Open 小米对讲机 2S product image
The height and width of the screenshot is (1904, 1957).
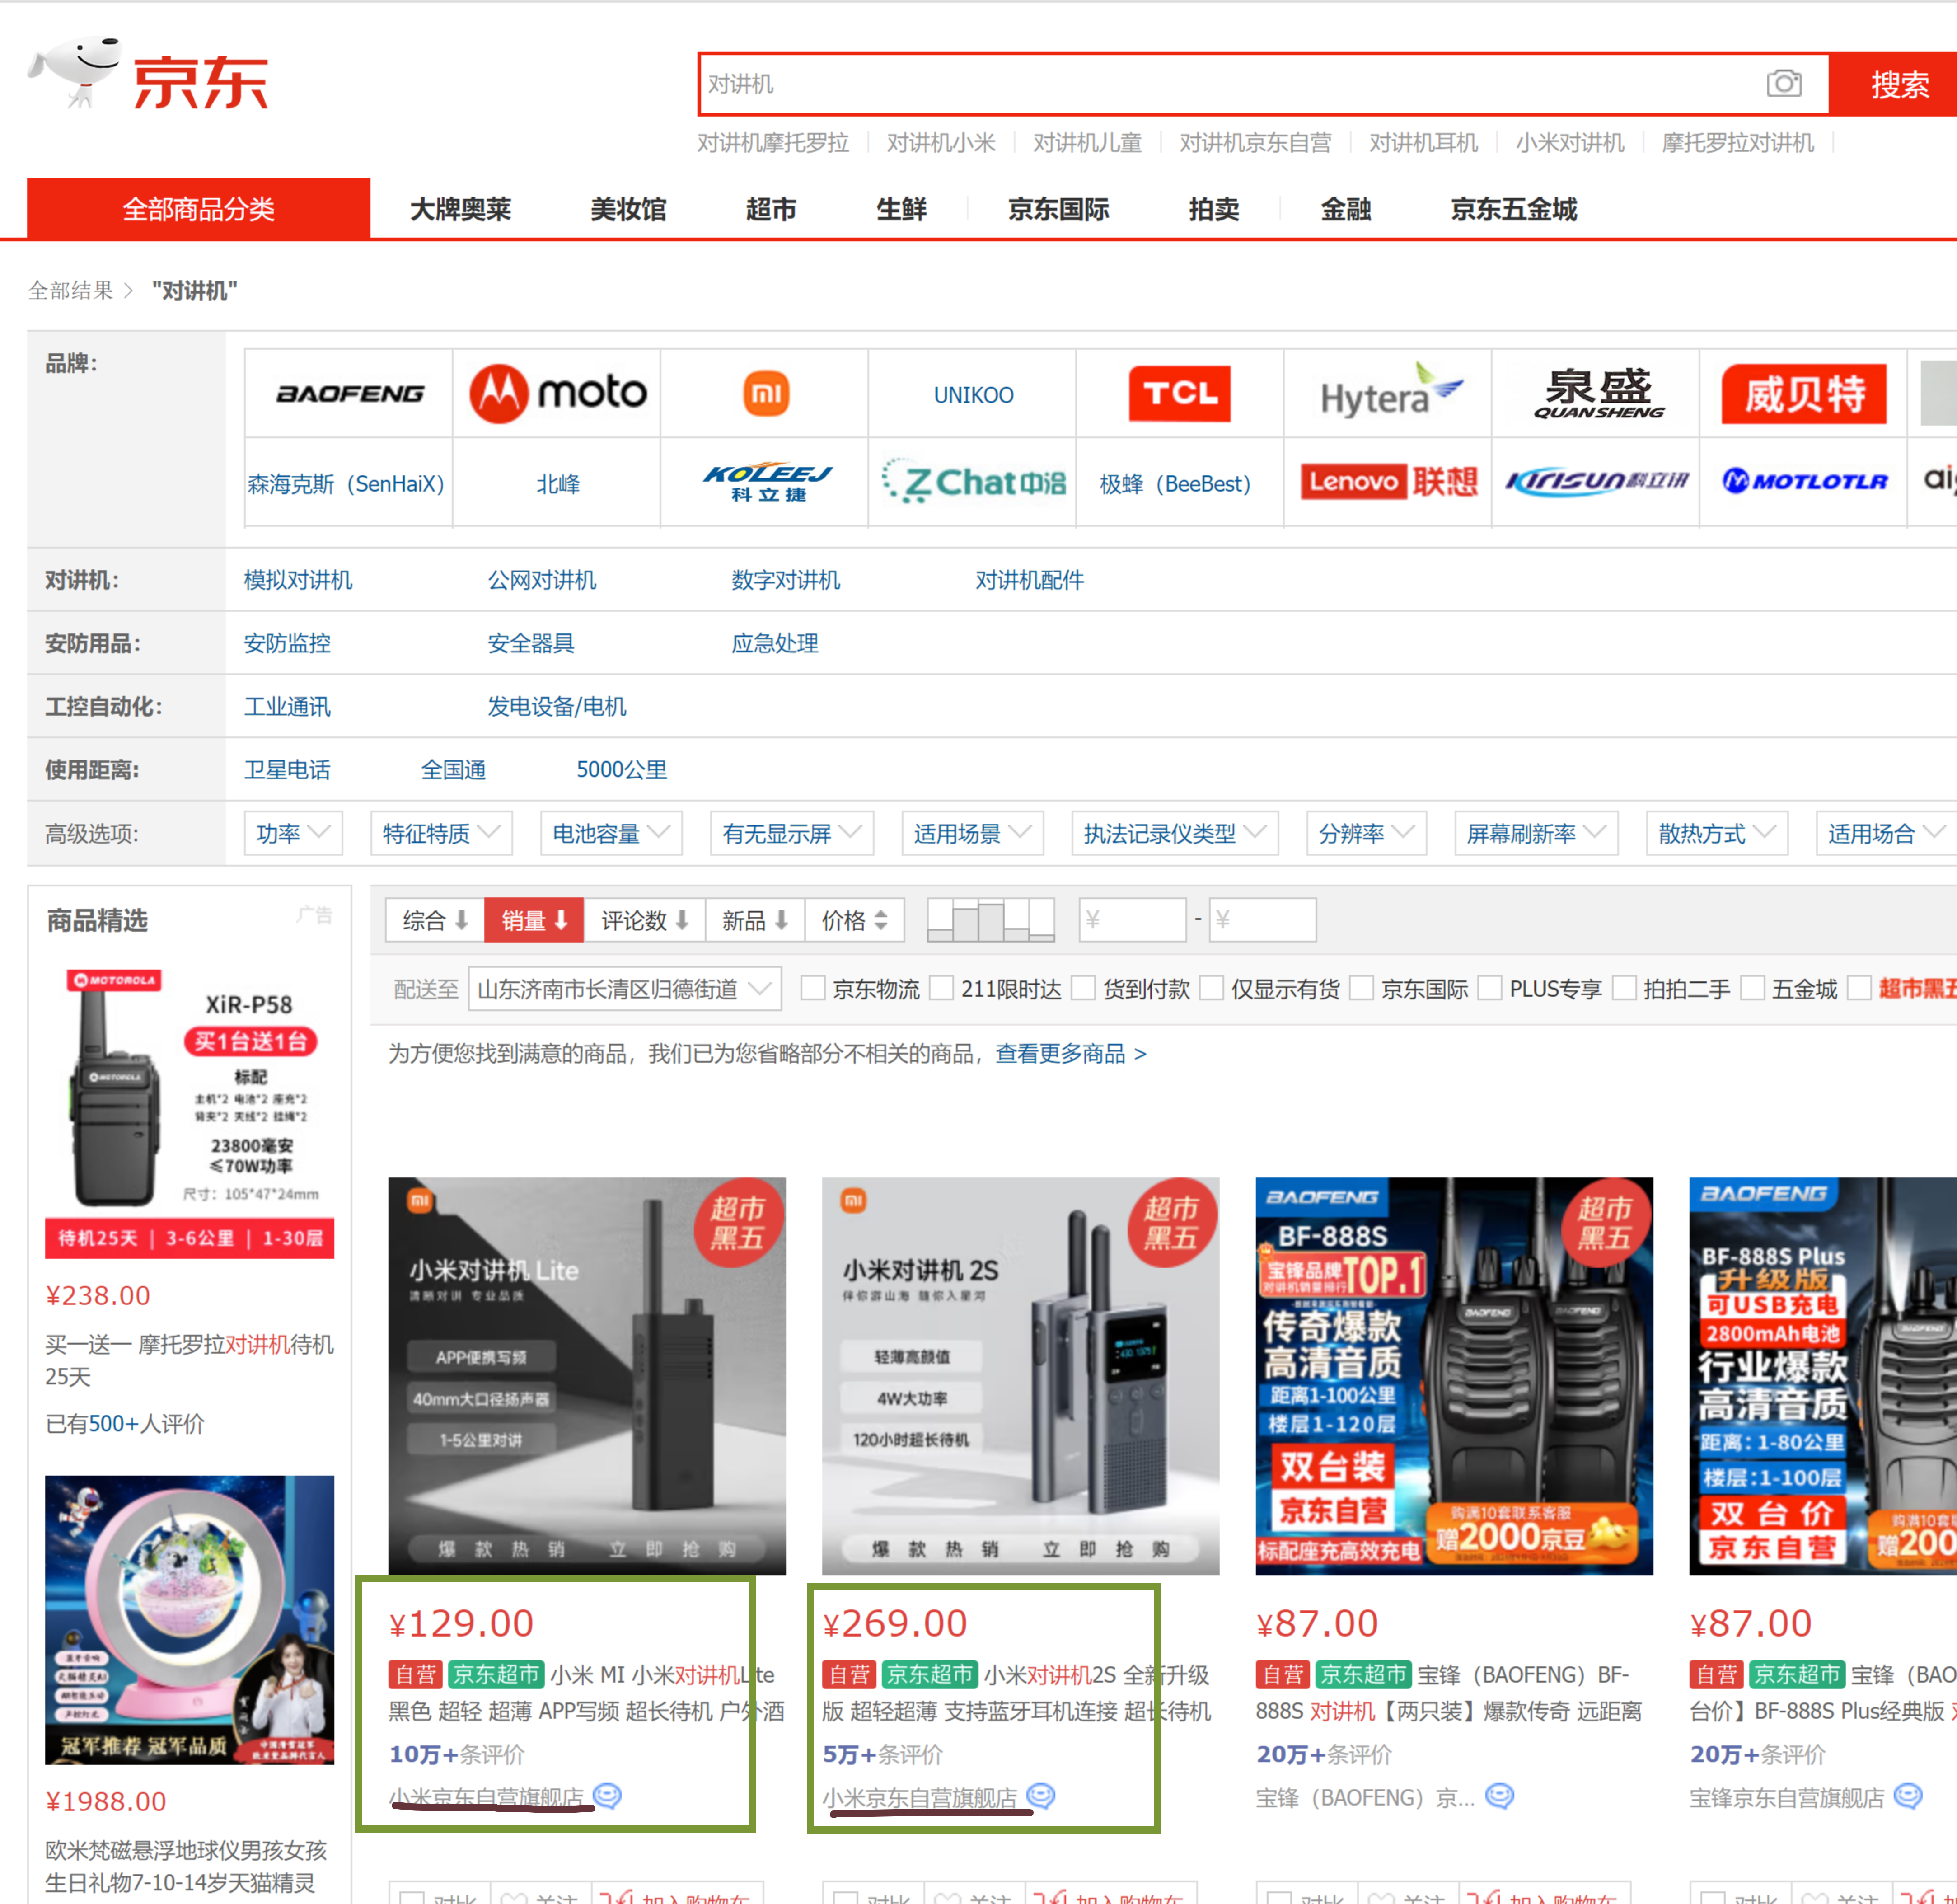pyautogui.click(x=1020, y=1375)
